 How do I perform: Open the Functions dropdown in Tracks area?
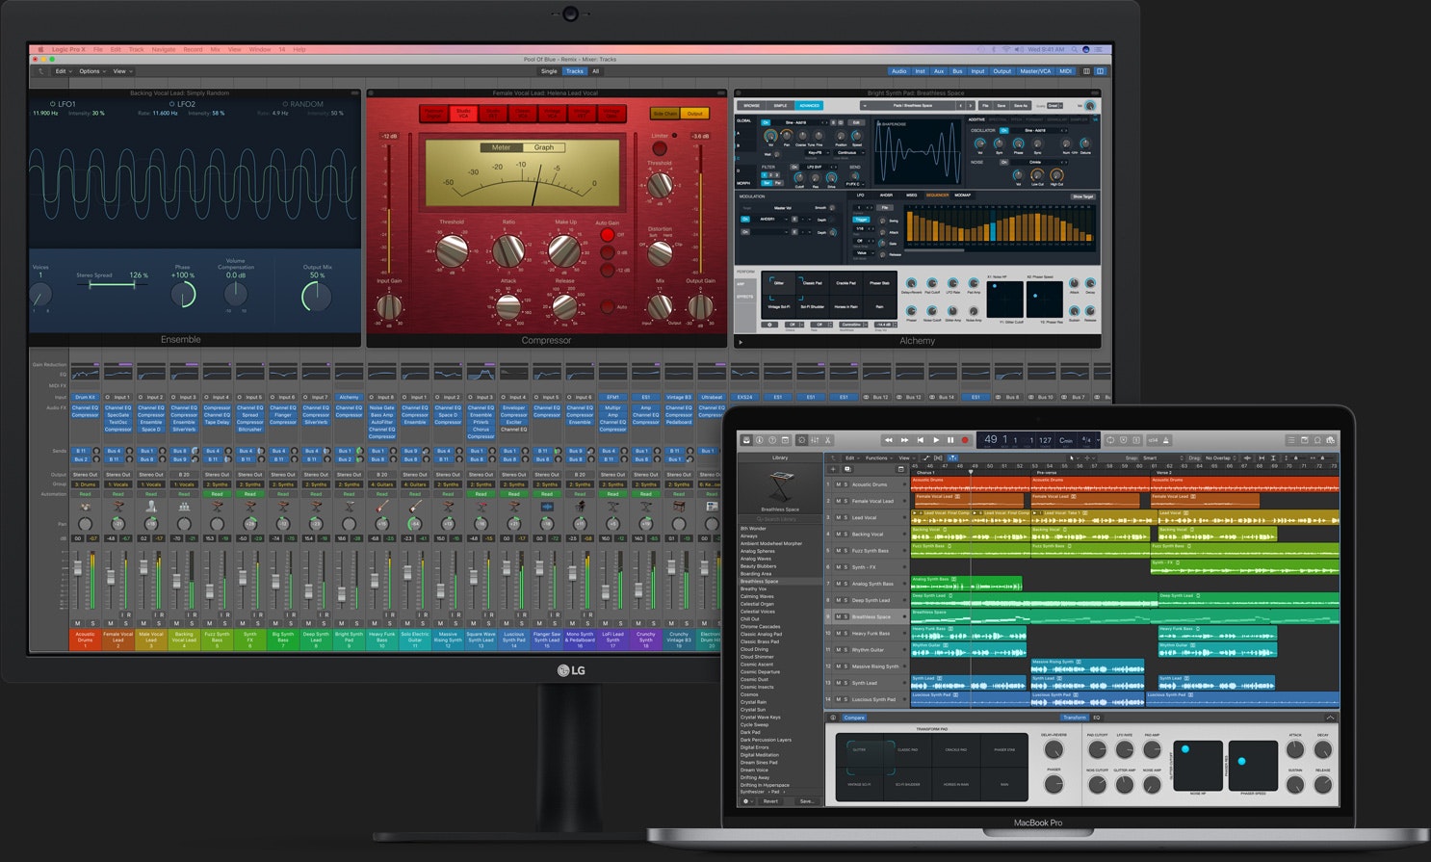point(878,458)
